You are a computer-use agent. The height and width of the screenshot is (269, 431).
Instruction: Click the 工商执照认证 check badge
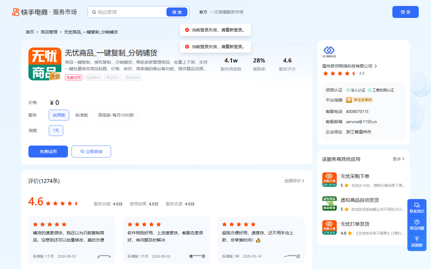(381, 90)
